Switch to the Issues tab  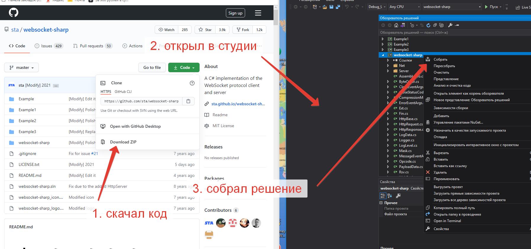[49, 46]
